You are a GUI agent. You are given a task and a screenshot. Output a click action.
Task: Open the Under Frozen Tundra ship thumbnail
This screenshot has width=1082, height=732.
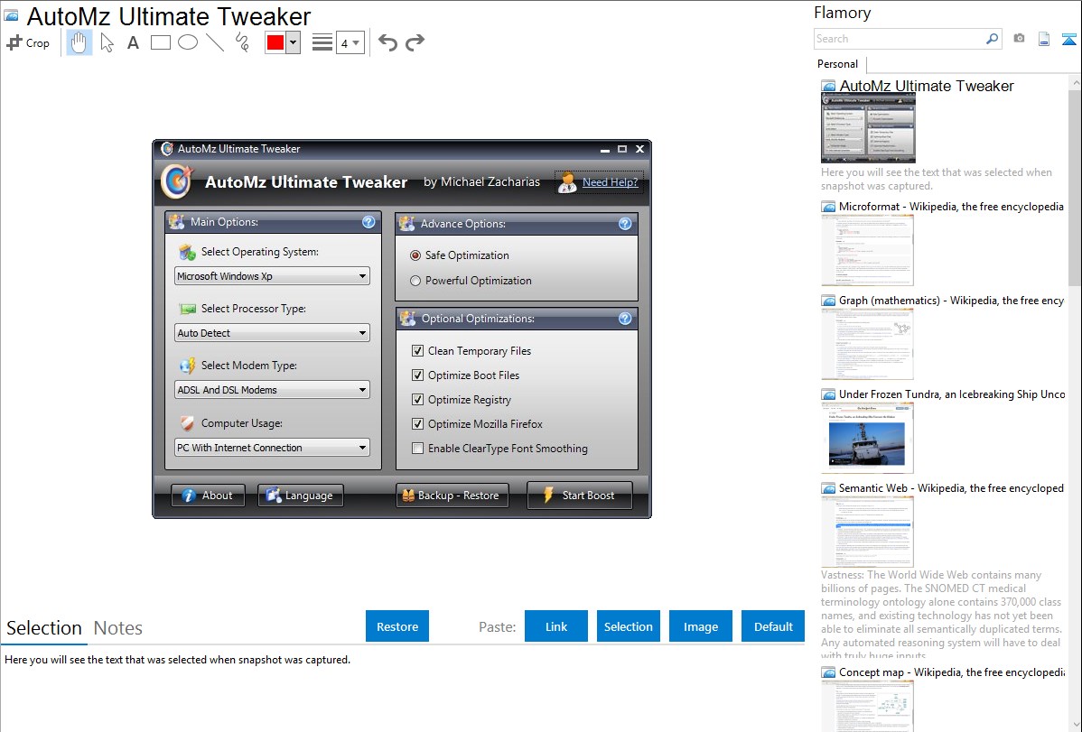(867, 438)
